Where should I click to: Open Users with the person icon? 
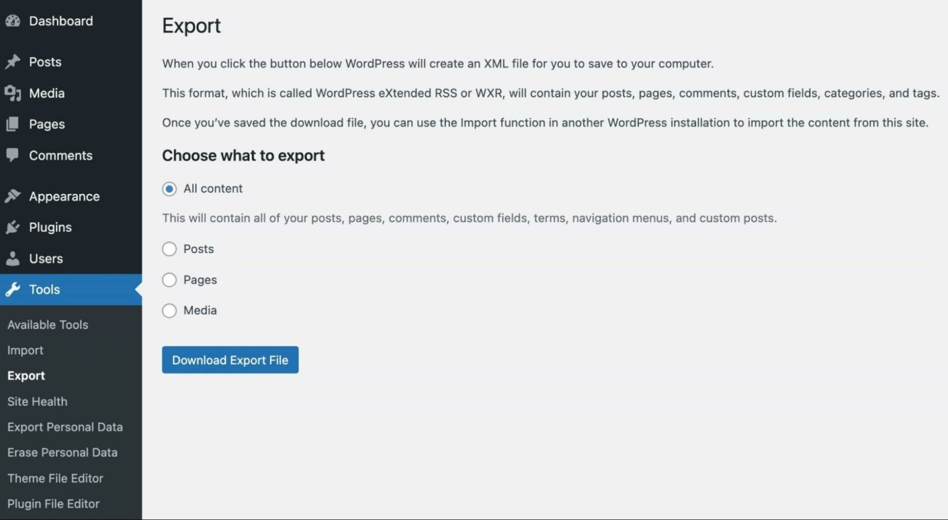click(x=13, y=258)
